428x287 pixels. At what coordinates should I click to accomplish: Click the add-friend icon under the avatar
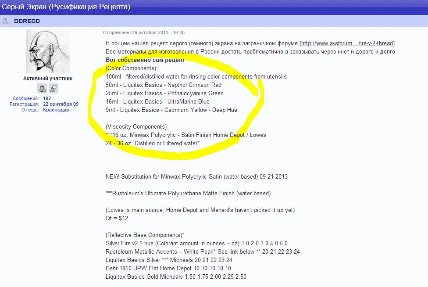tap(42, 89)
